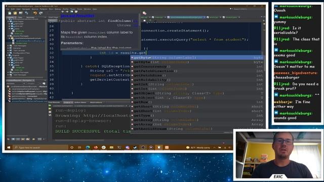The height and width of the screenshot is (182, 324).
Task: Open Microsoft Edge from the taskbar
Action: point(88,148)
